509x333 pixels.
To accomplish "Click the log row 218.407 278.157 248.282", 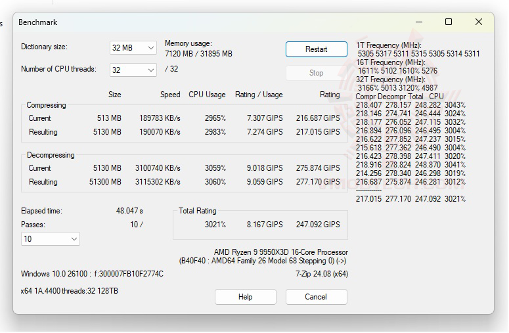I will [410, 105].
